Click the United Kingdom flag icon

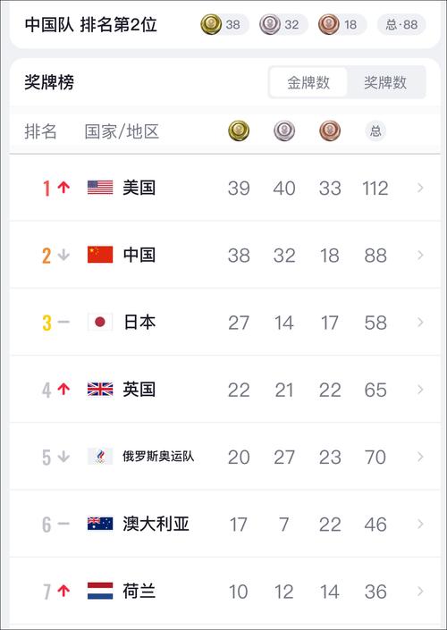pyautogui.click(x=100, y=390)
